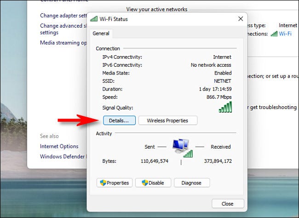This screenshot has width=299, height=218.
Task: Open Windows Defender Firewall link
Action: [63, 156]
